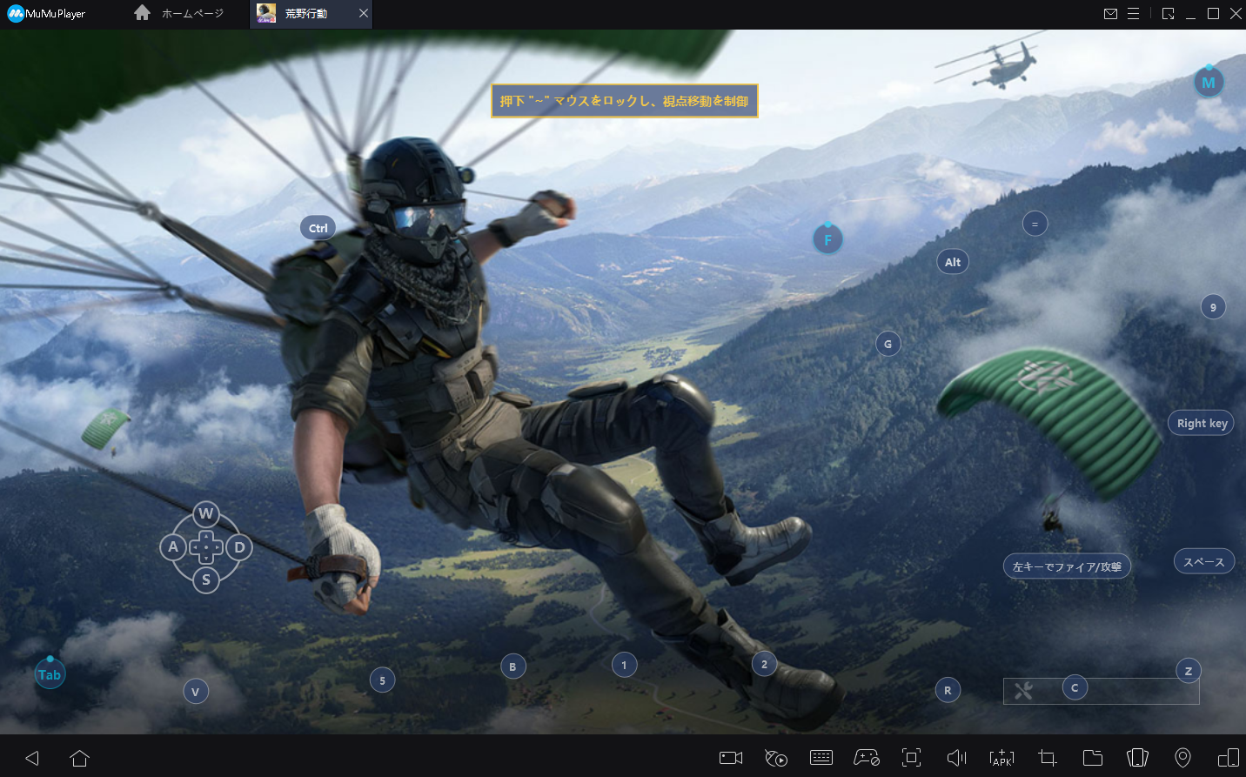Click the Alt key overlay

point(953,262)
